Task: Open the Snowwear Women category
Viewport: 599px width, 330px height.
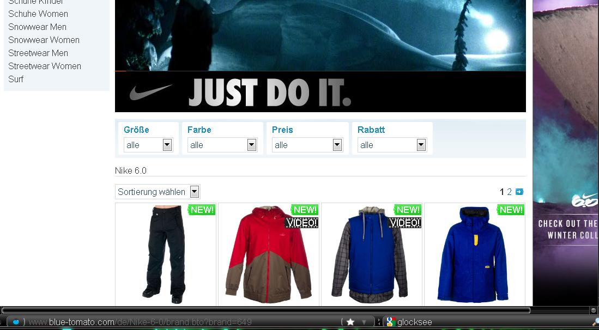Action: tap(44, 40)
